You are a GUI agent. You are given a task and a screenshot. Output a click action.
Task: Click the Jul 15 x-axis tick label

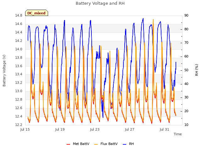(x=25, y=130)
